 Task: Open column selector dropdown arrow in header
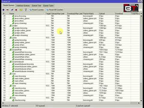point(141,13)
